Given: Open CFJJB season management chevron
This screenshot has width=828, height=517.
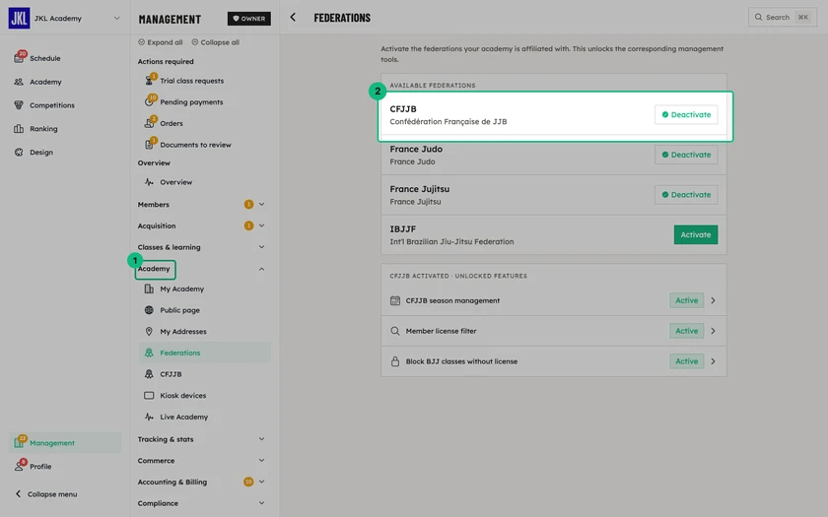Looking at the screenshot, I should coord(713,300).
